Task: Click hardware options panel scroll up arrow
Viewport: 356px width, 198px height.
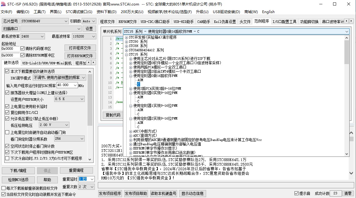Action: coord(90,72)
